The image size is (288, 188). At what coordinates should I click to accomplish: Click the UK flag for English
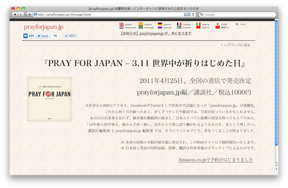[121, 24]
